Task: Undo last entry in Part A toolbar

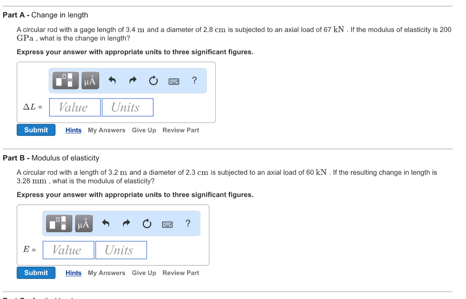Action: pos(112,80)
